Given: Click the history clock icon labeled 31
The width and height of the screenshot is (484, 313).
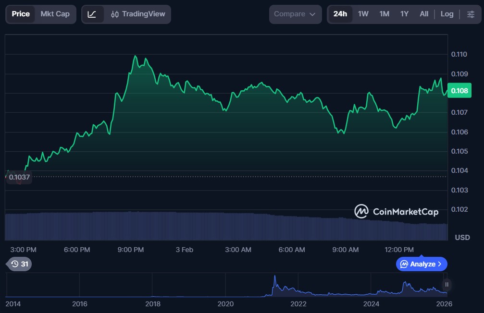Looking at the screenshot, I should coord(19,264).
